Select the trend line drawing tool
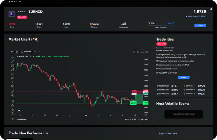This screenshot has height=140, width=217. [13, 61]
